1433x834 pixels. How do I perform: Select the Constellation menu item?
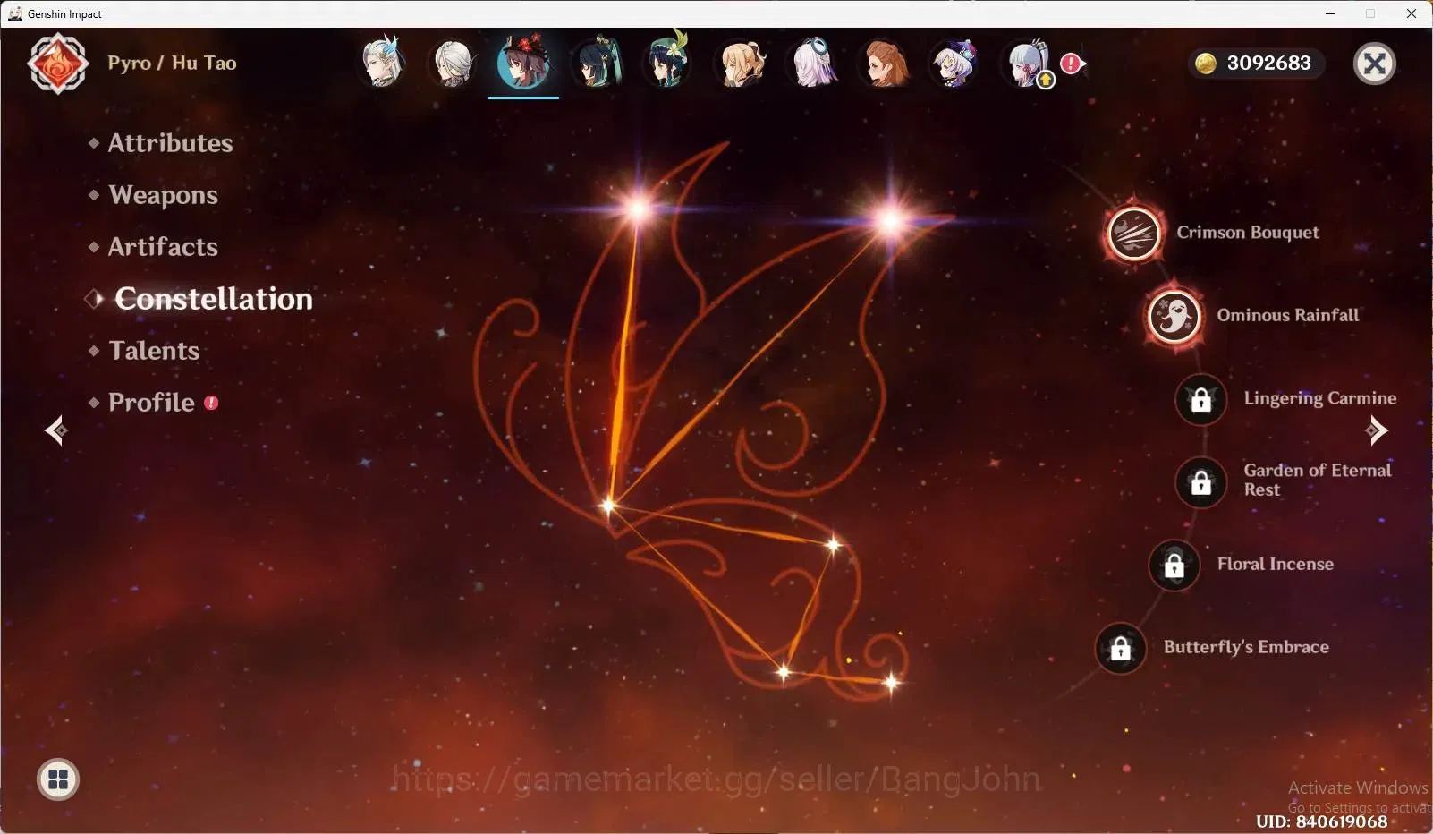click(213, 299)
